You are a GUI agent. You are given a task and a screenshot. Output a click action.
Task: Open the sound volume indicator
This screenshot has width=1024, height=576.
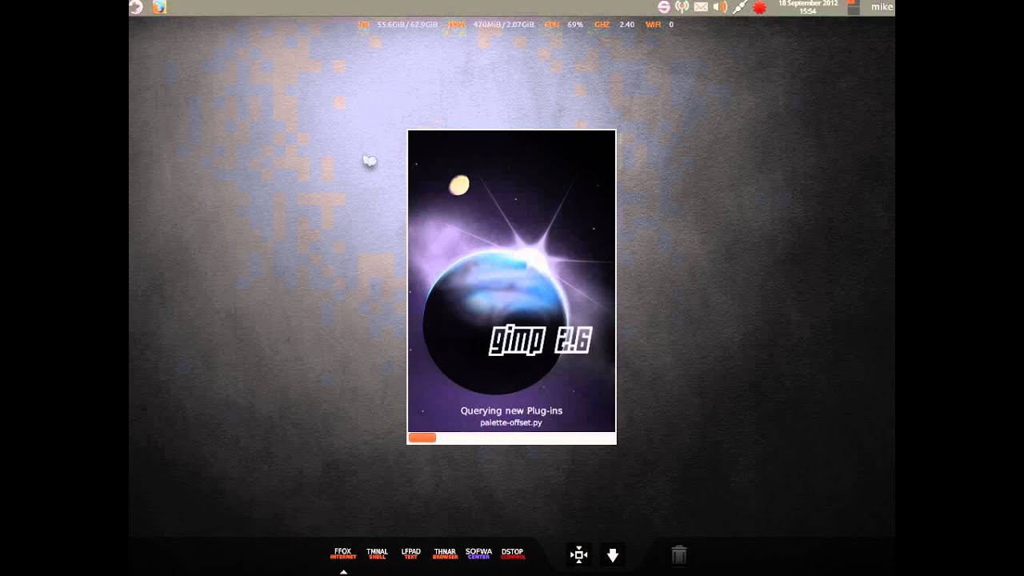click(720, 7)
